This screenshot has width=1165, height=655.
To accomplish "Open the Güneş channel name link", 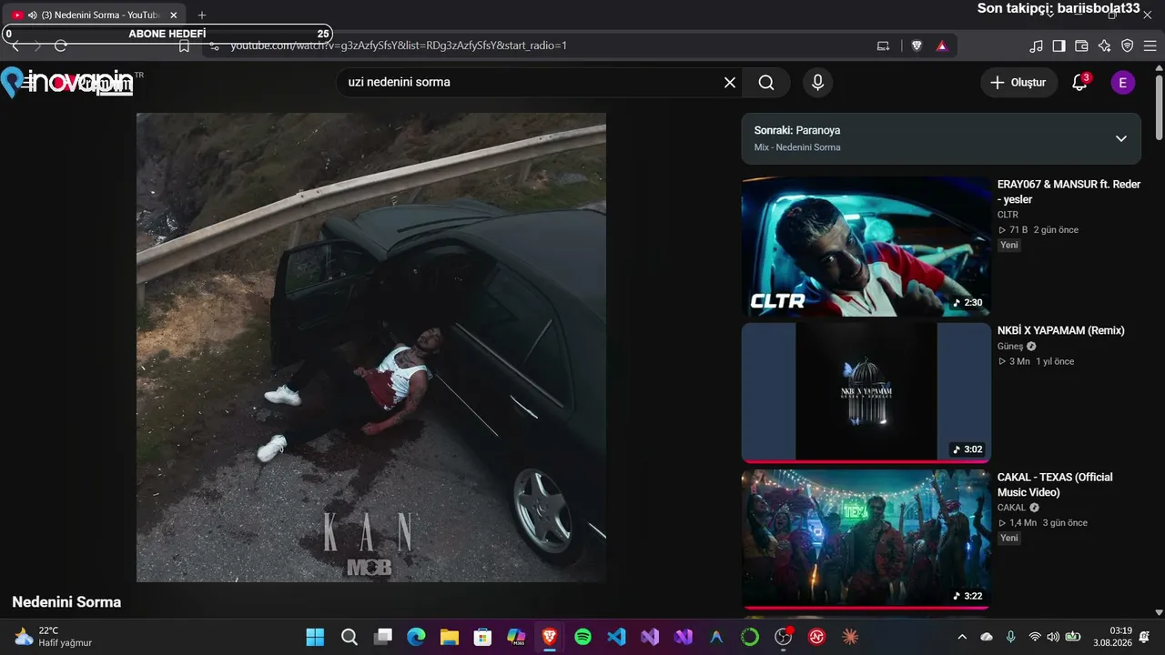I will coord(1010,347).
